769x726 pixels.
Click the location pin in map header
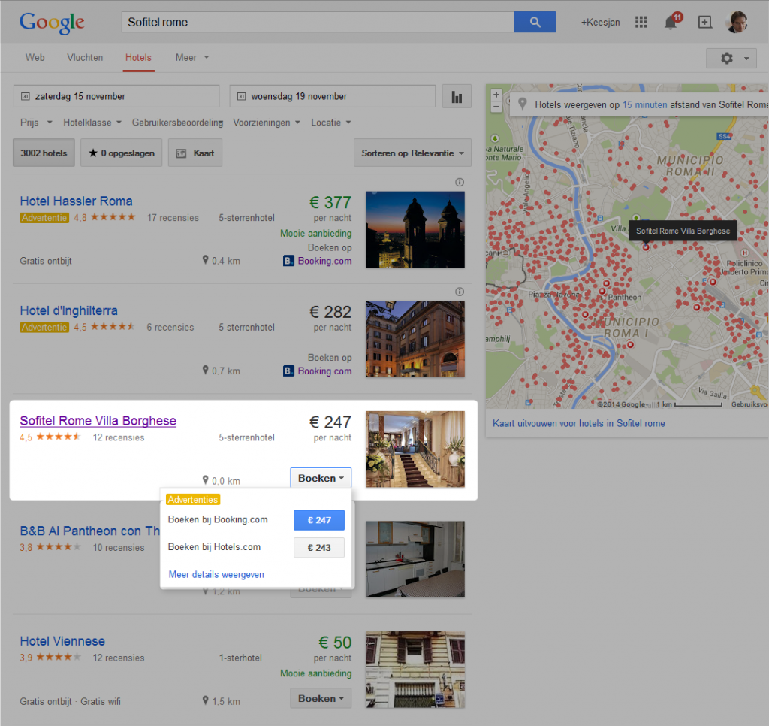[x=523, y=104]
